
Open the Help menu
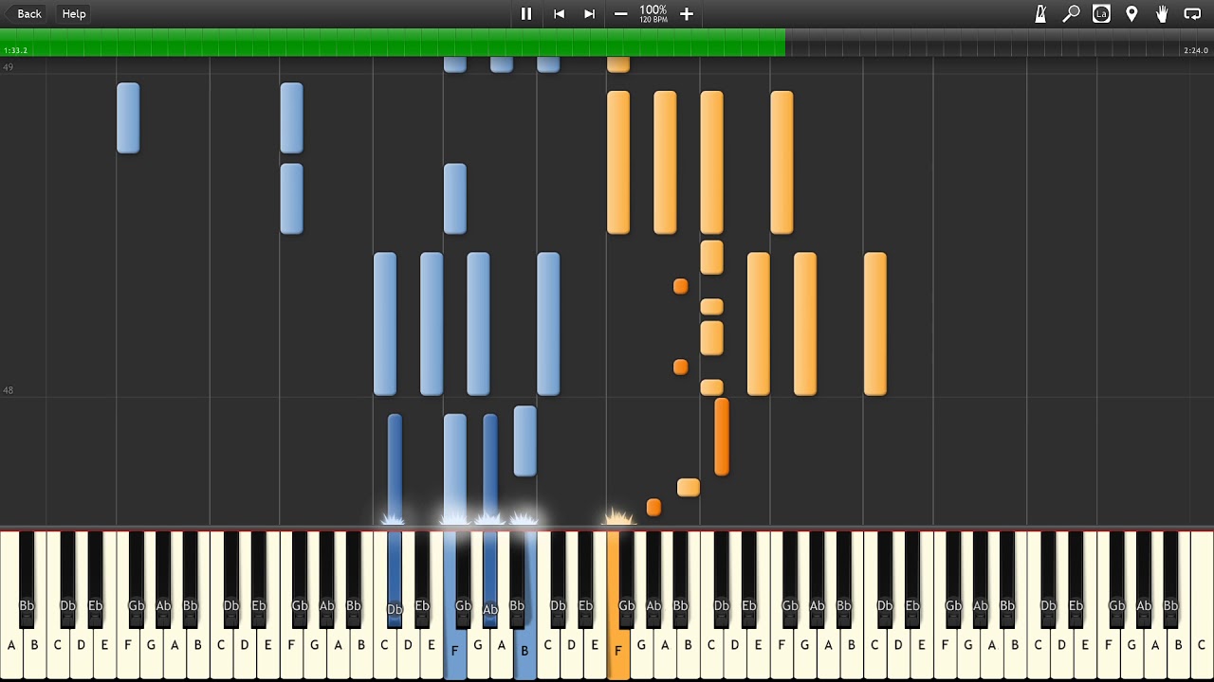74,13
